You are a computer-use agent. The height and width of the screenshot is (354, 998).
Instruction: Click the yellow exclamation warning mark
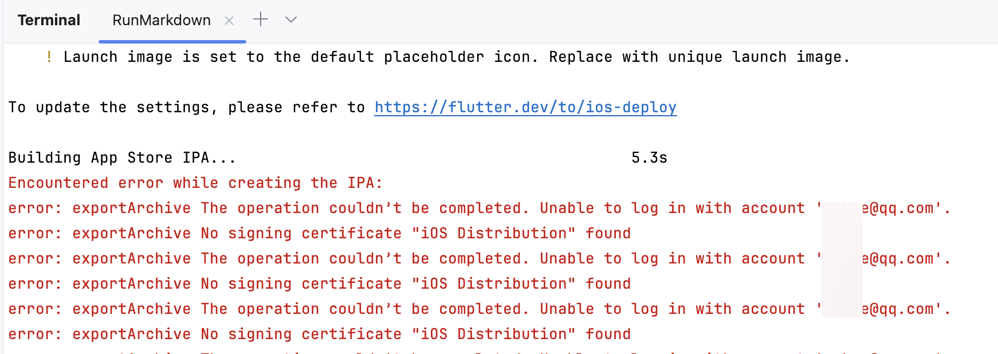(x=49, y=57)
